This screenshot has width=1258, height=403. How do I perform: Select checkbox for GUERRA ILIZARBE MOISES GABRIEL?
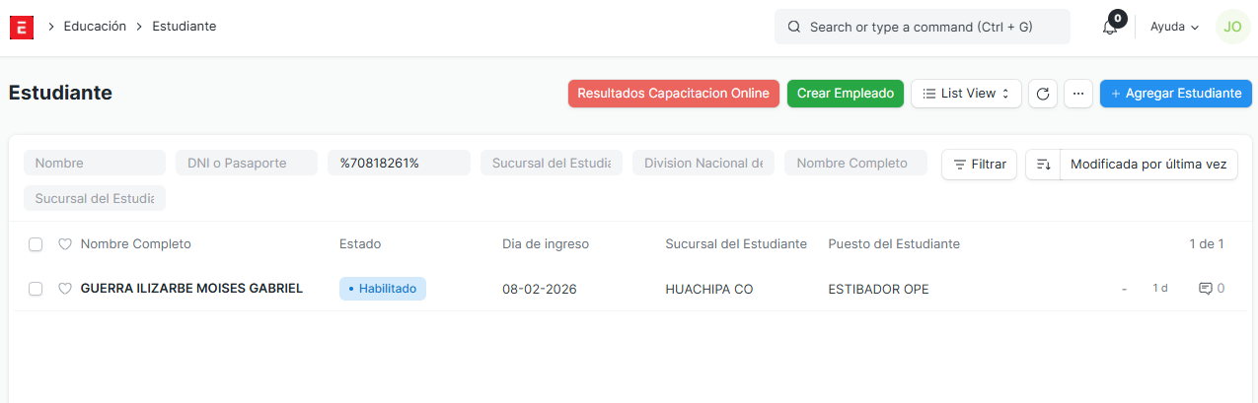pyautogui.click(x=36, y=289)
